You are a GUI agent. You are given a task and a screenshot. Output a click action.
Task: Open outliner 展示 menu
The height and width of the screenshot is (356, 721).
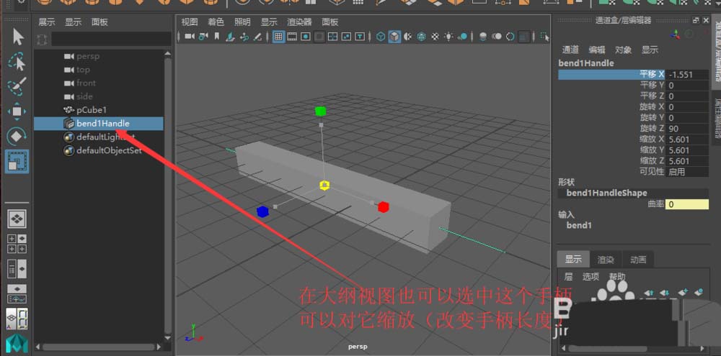point(46,22)
